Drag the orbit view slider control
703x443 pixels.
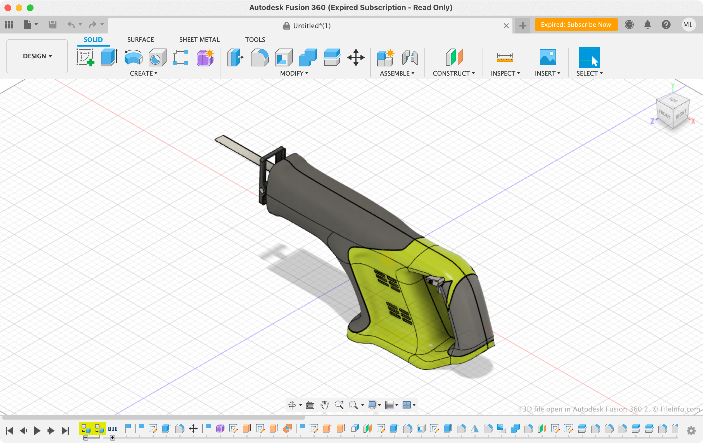coord(292,405)
